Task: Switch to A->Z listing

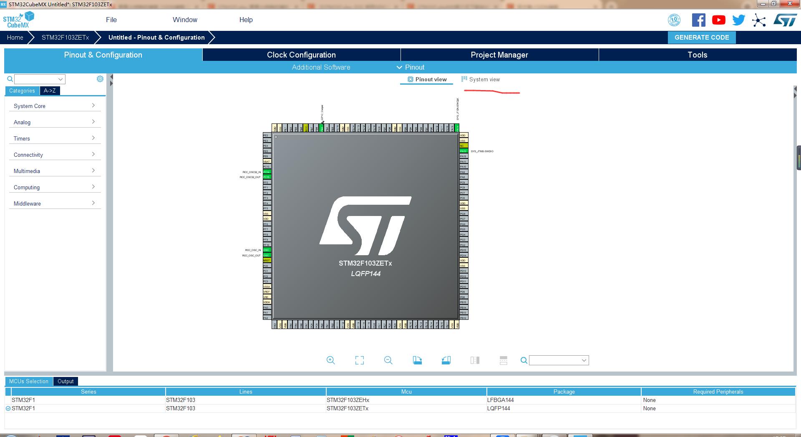Action: [50, 90]
